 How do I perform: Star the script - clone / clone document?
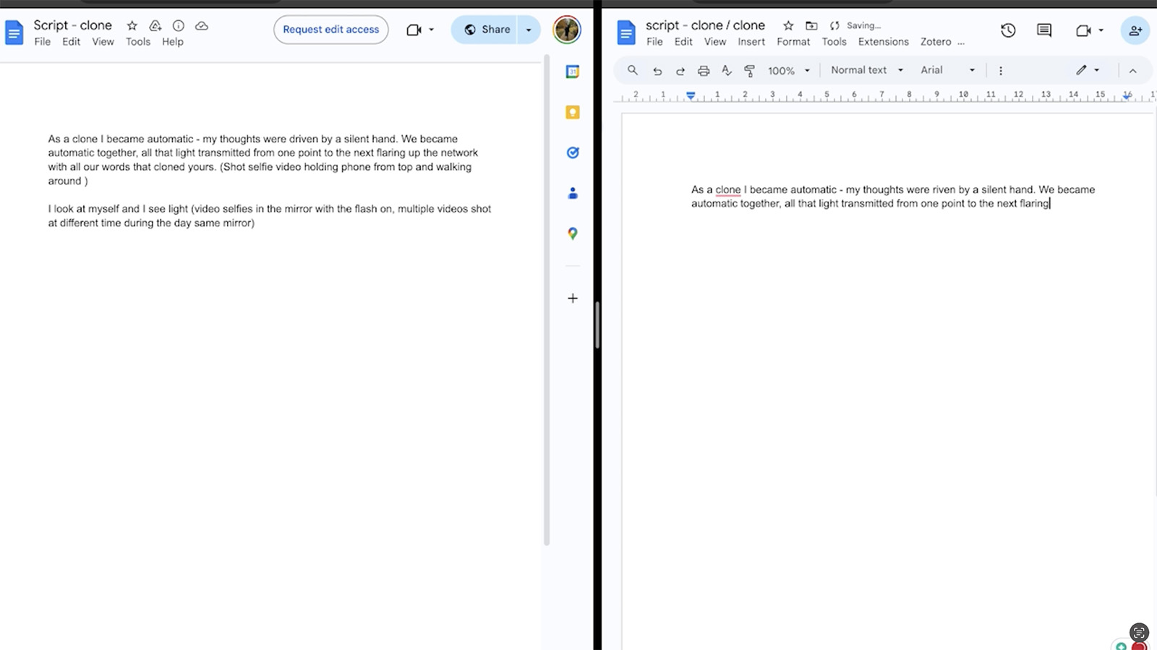coord(788,26)
